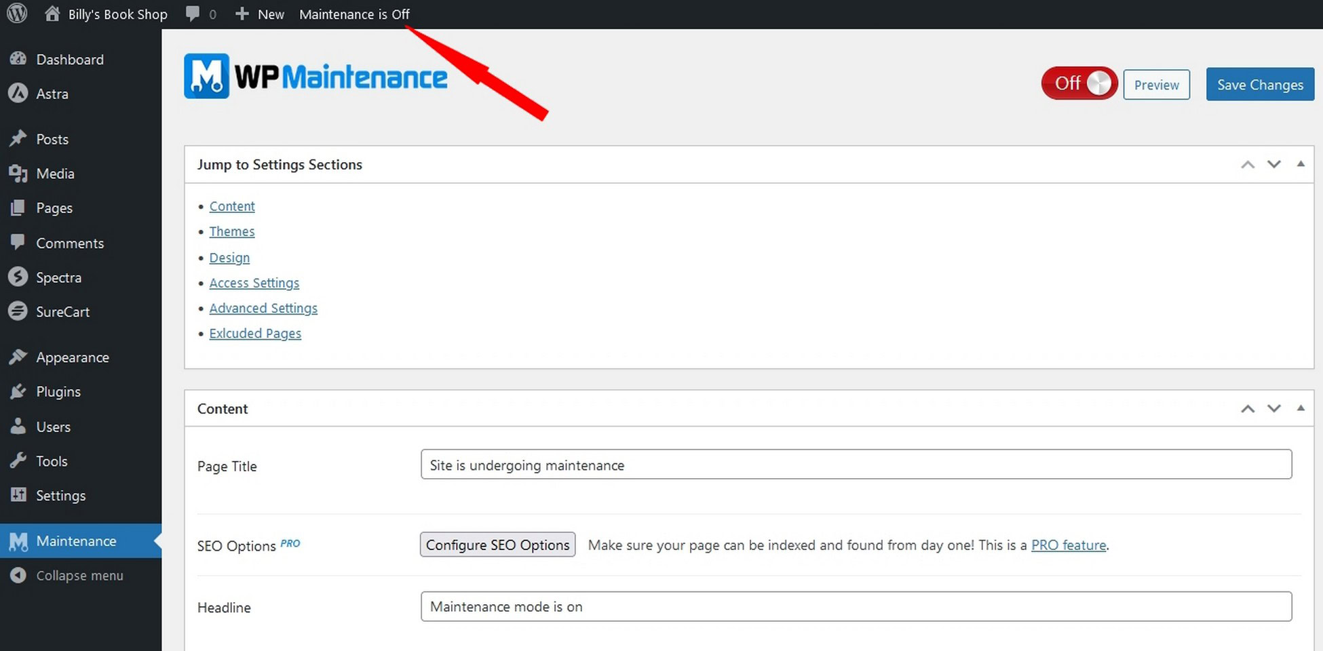Click the Comments speech bubble sidebar icon
Viewport: 1323px width, 651px height.
tap(18, 243)
